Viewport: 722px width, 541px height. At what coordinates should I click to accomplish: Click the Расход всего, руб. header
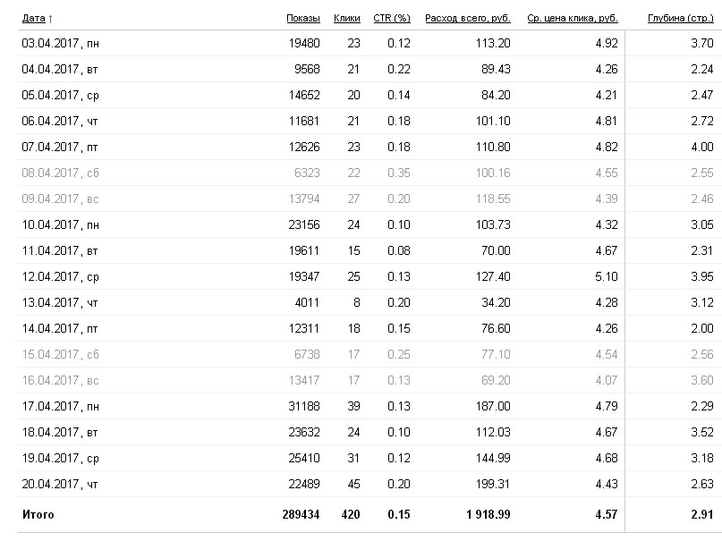tap(467, 18)
